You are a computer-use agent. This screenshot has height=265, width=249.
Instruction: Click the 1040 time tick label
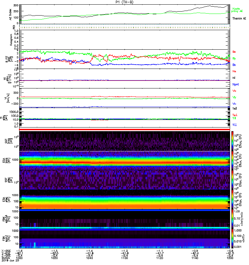coord(89,258)
